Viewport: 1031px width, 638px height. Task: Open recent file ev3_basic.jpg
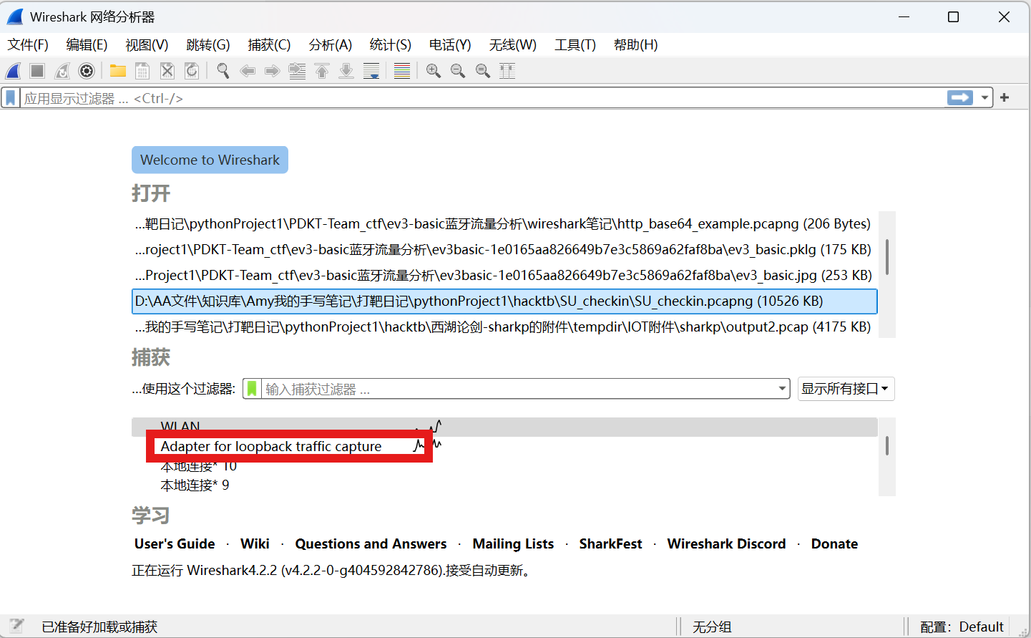[504, 275]
